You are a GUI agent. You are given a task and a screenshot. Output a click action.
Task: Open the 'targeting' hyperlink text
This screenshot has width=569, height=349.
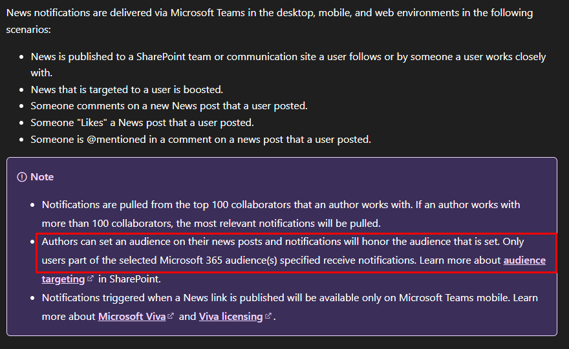tap(63, 279)
